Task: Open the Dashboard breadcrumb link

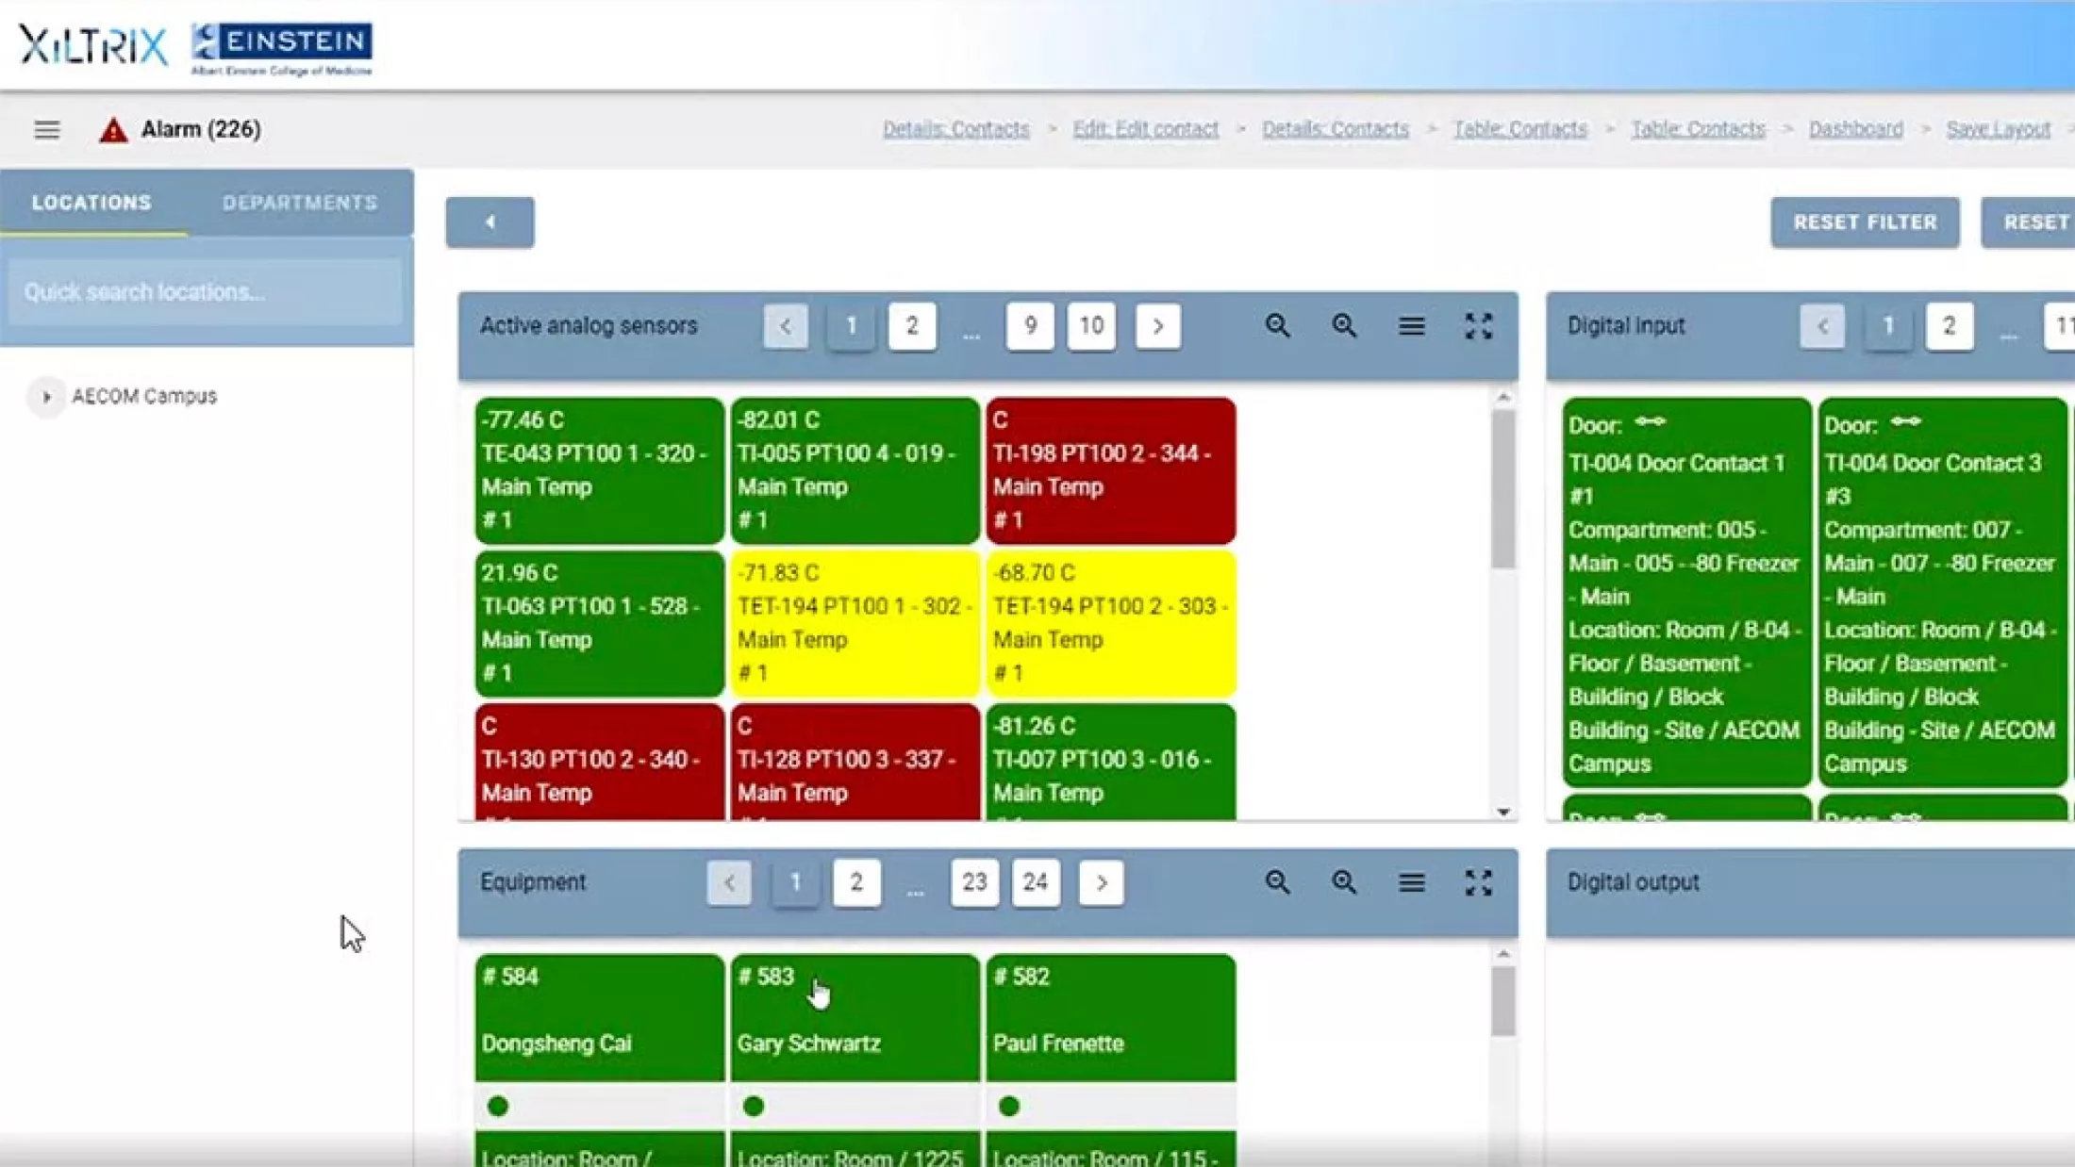Action: click(1855, 129)
